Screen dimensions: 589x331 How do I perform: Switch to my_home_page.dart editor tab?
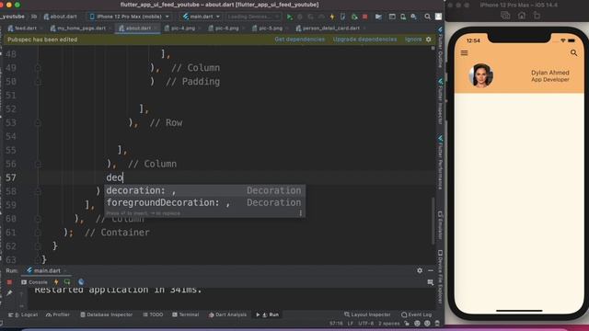(81, 29)
